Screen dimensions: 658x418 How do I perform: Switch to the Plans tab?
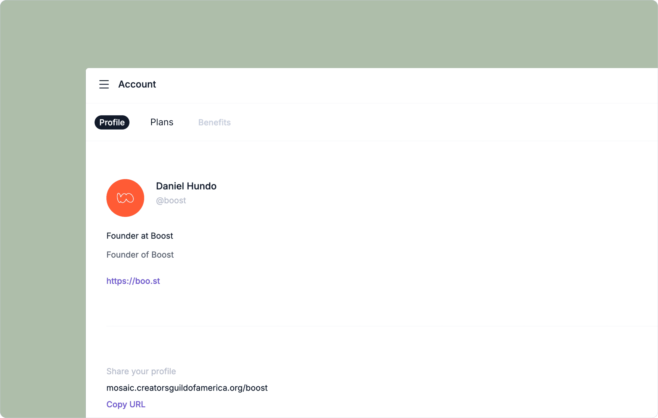point(162,122)
